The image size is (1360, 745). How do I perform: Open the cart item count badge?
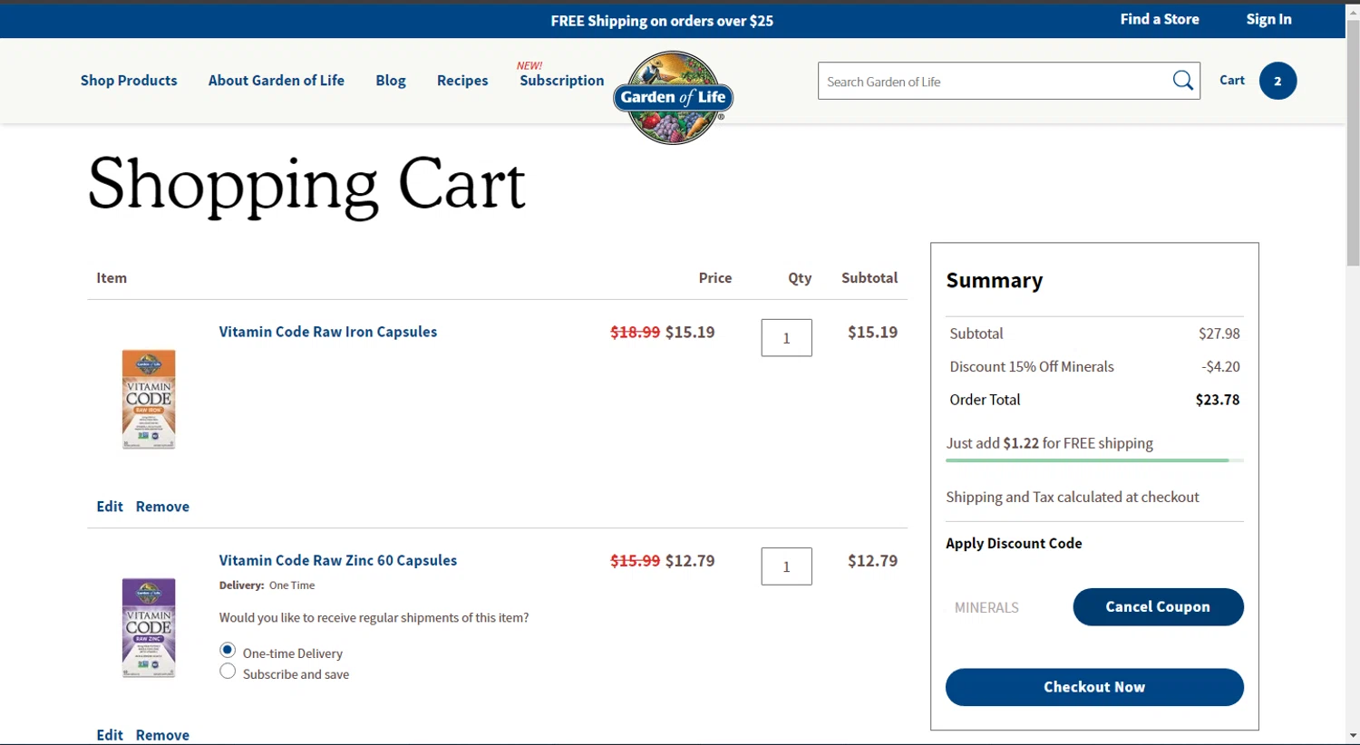1277,81
